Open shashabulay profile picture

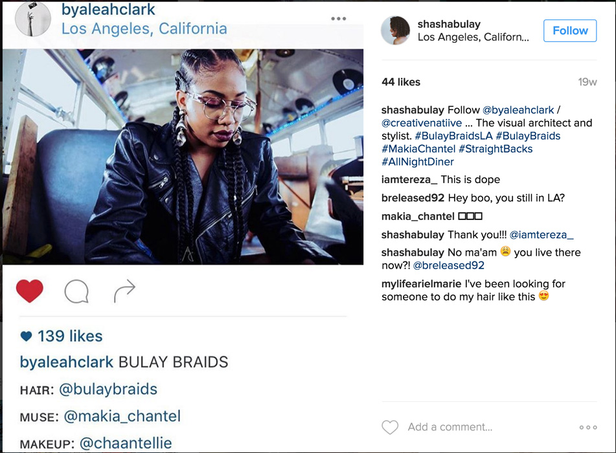click(x=396, y=30)
